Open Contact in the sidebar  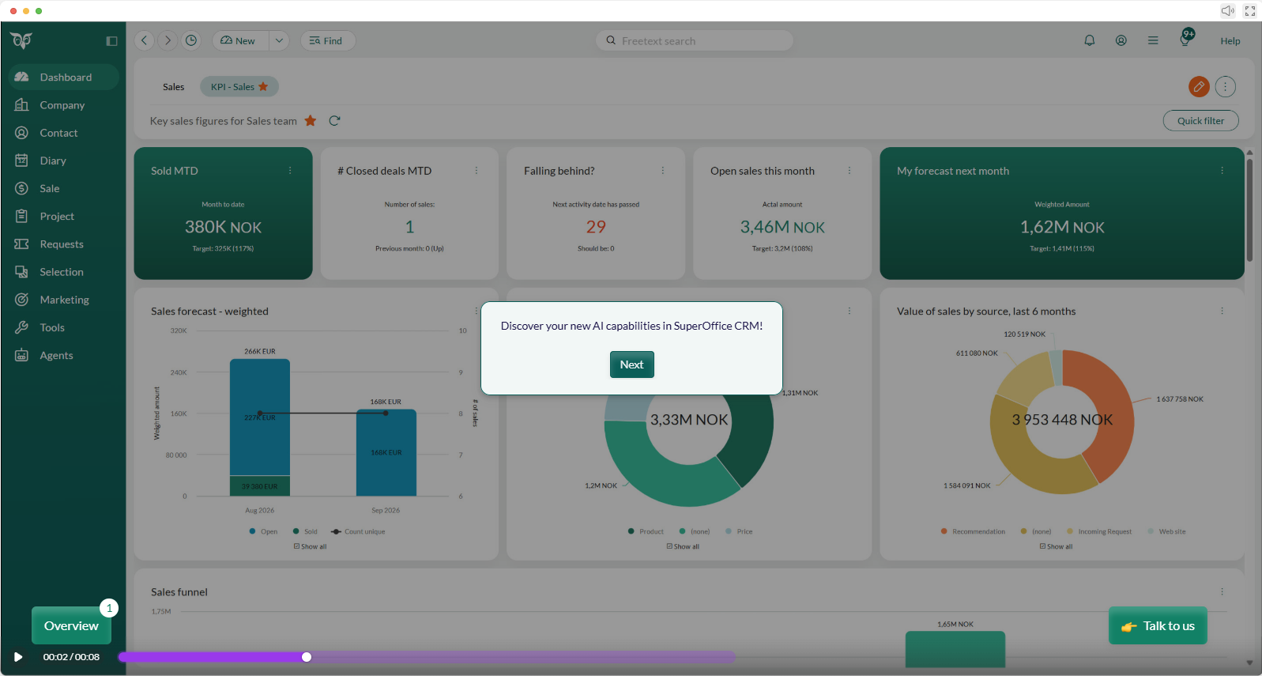click(x=63, y=133)
